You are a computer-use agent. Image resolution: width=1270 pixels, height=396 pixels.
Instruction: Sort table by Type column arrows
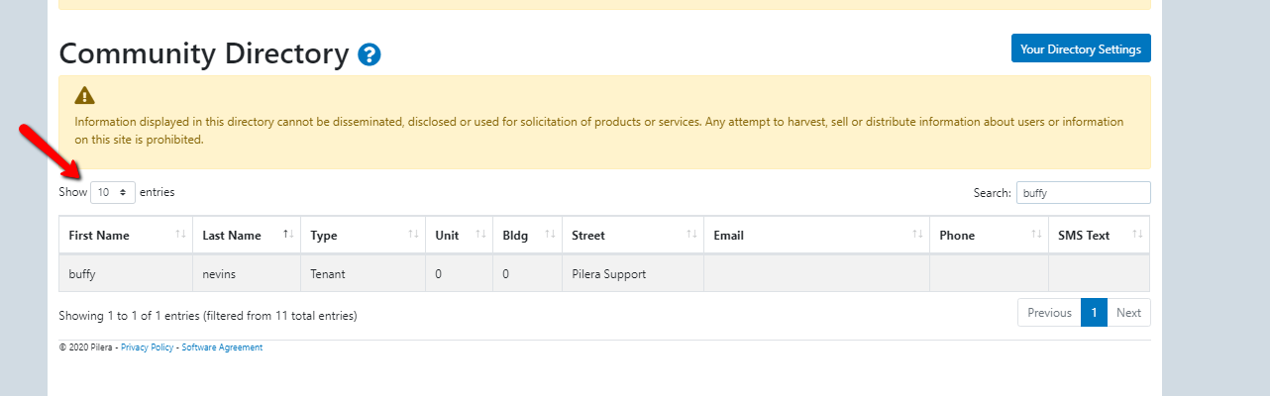coord(412,235)
